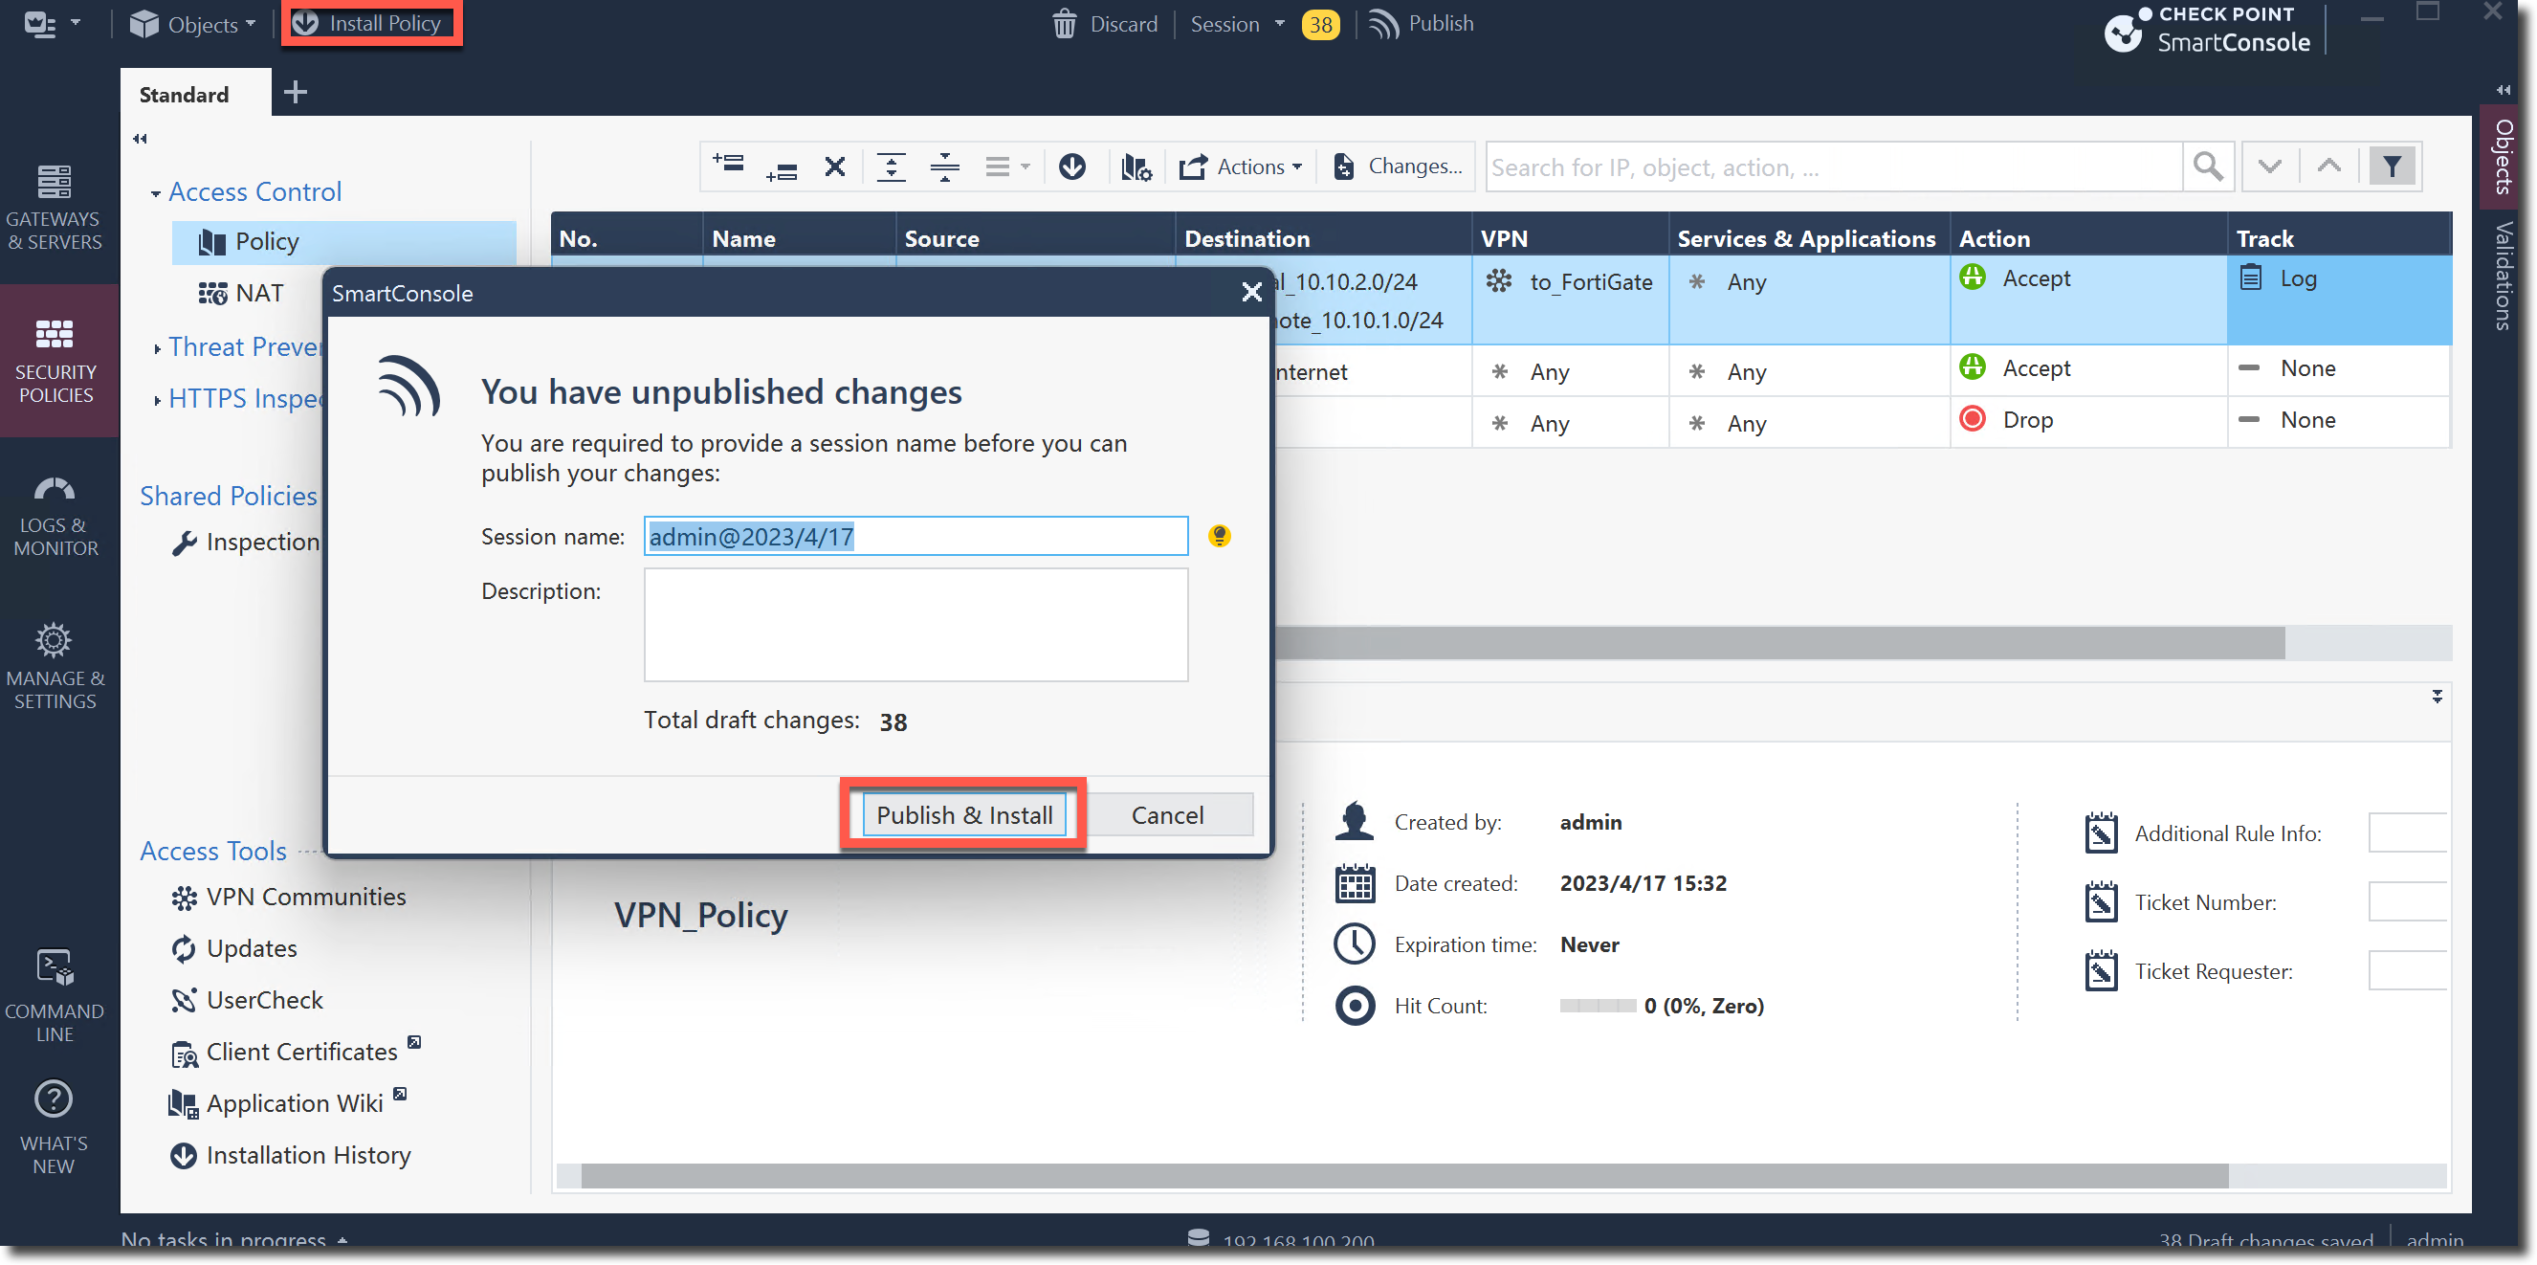The width and height of the screenshot is (2537, 1265).
Task: Expand the Threat Prevention tree node
Action: coord(158,347)
